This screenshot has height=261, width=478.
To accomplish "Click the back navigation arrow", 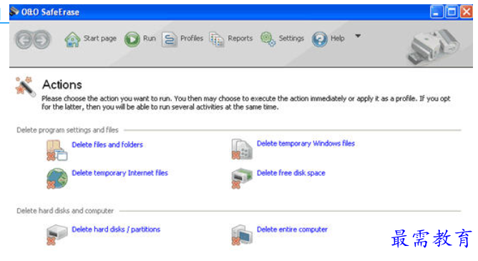I will pyautogui.click(x=24, y=40).
